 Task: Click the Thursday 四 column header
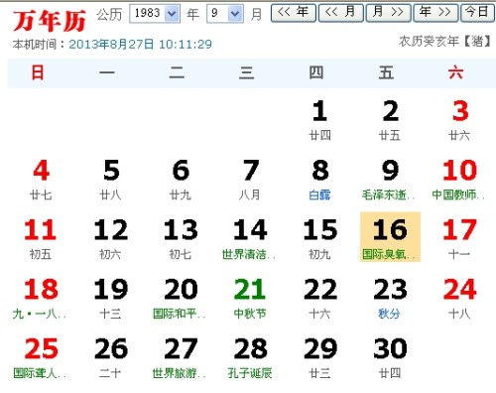(316, 72)
